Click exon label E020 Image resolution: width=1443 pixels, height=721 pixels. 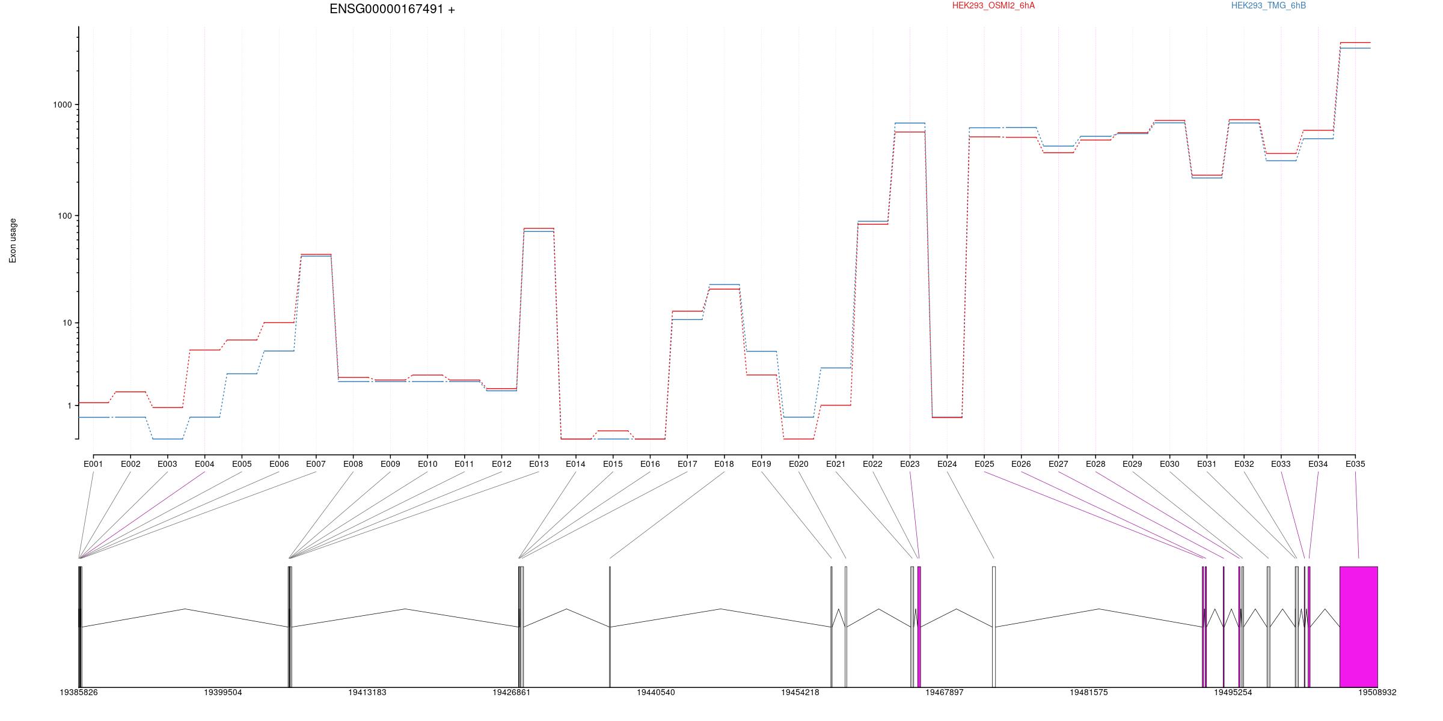[798, 464]
